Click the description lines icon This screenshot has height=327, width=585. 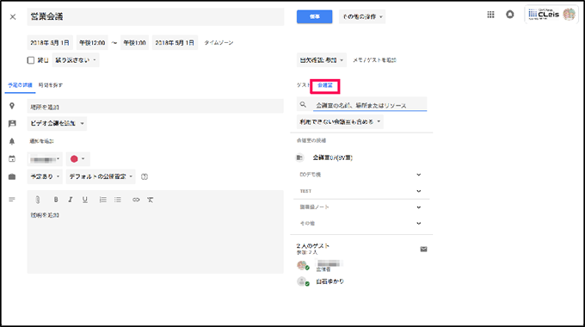12,200
